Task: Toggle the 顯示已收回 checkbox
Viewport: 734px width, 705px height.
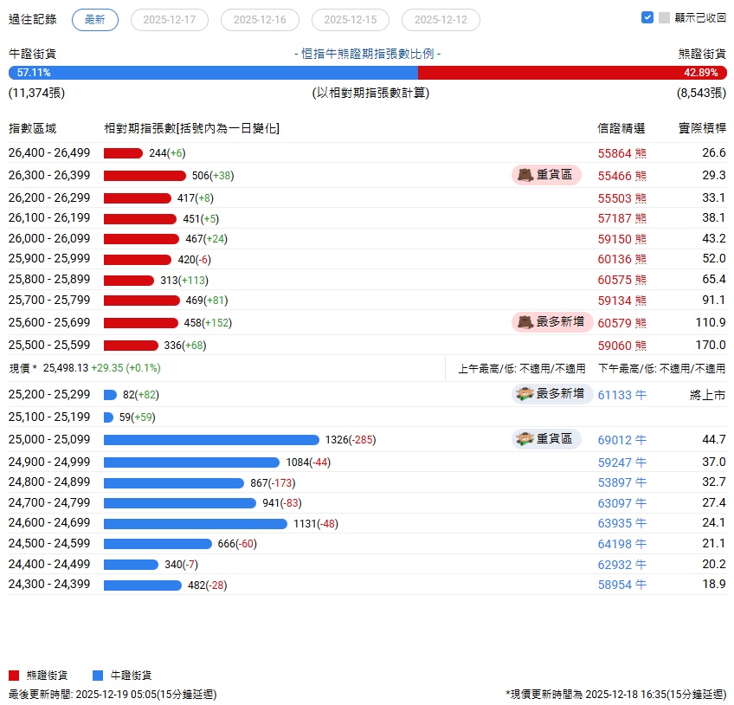Action: pos(647,18)
